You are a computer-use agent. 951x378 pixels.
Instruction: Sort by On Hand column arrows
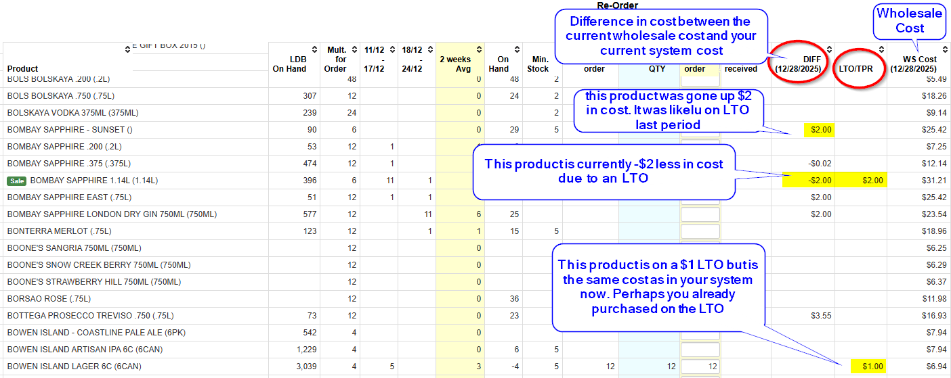[x=517, y=49]
